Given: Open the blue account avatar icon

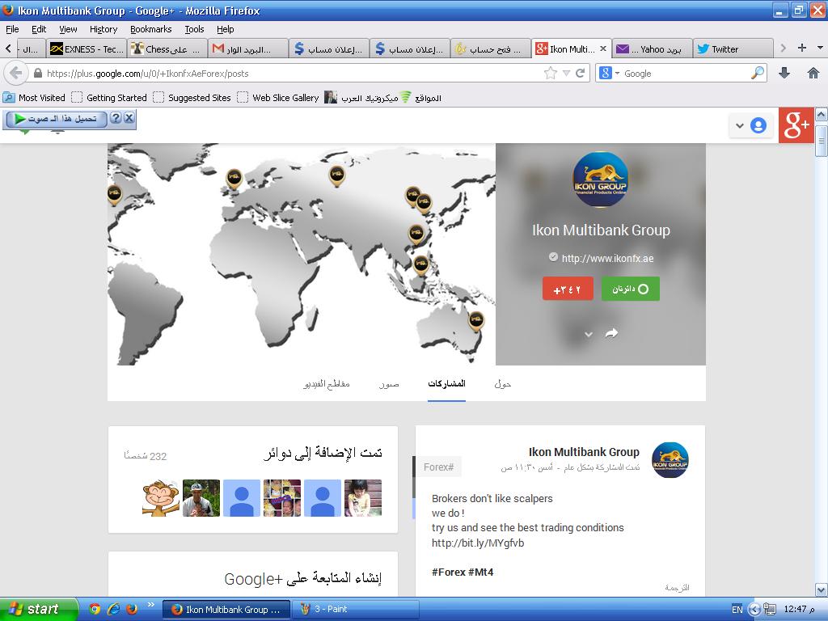Looking at the screenshot, I should (758, 125).
